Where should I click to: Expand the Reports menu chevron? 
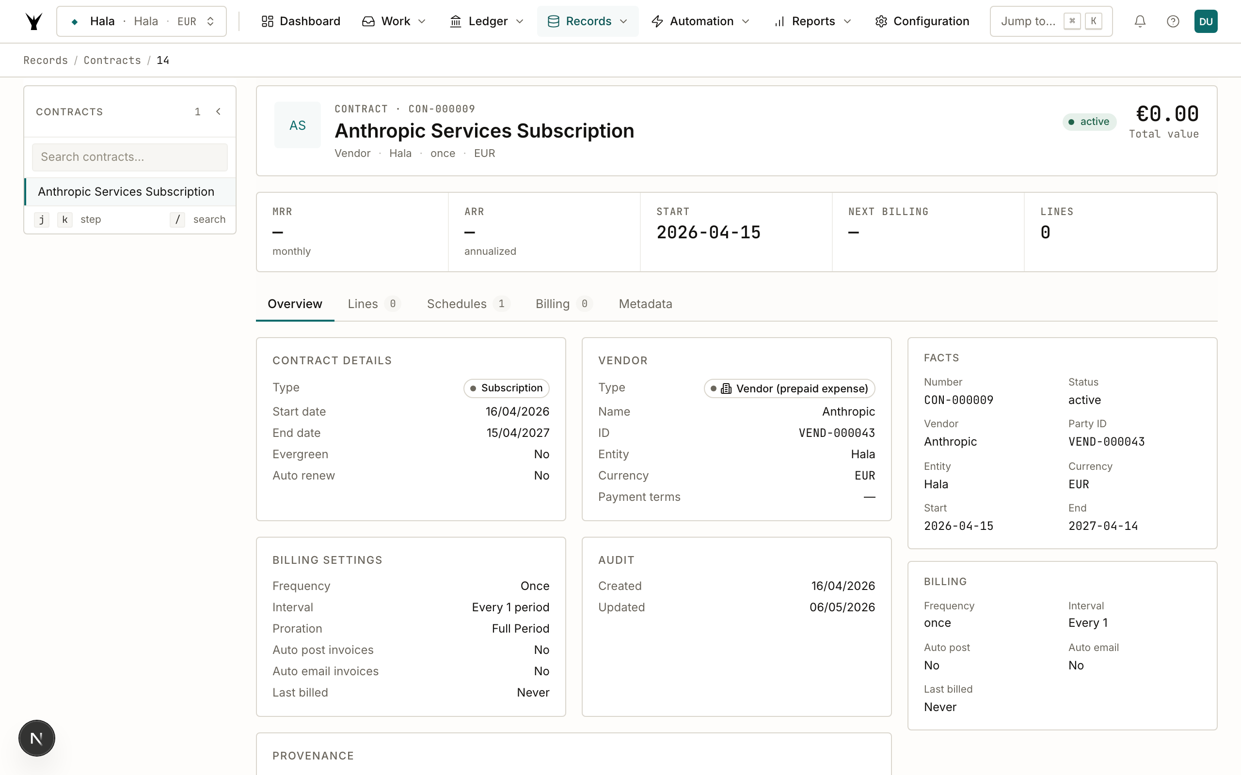pos(847,21)
